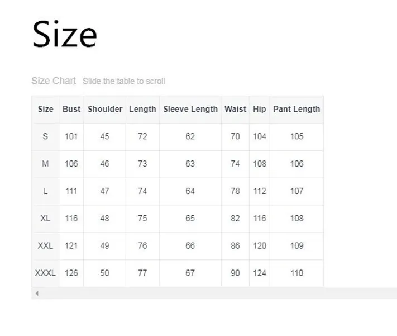Screen dimensions: 397x336
Task: Click the Hip column header
Action: (x=260, y=109)
